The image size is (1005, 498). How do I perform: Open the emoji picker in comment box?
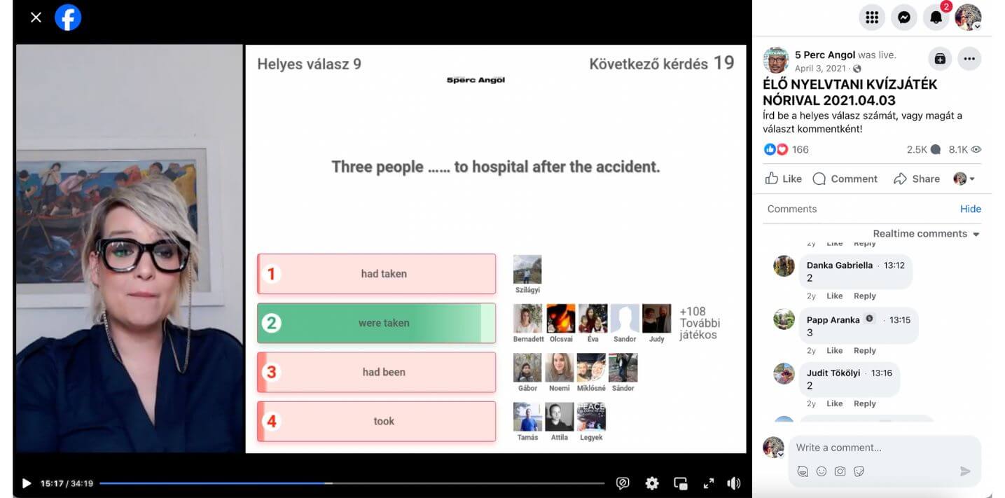(822, 471)
